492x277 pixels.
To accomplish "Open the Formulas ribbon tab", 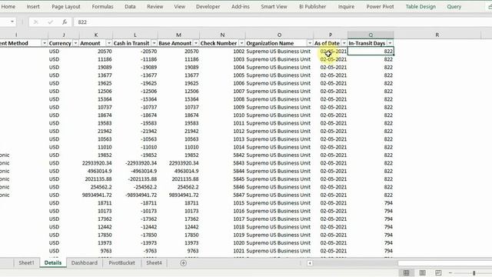I will click(x=102, y=7).
